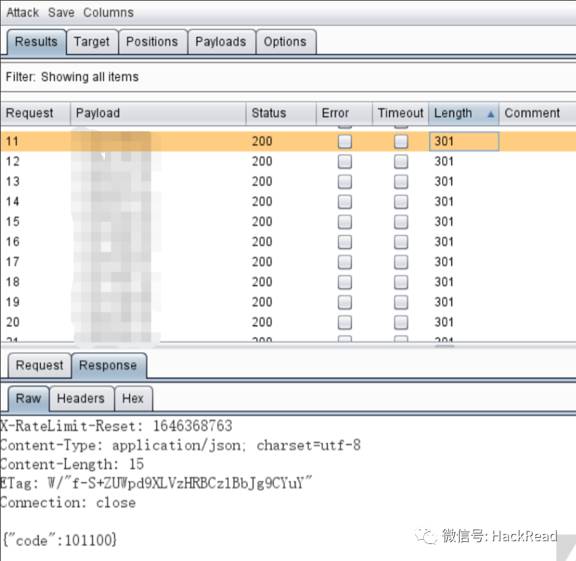
Task: Select the Response tab
Action: (109, 366)
